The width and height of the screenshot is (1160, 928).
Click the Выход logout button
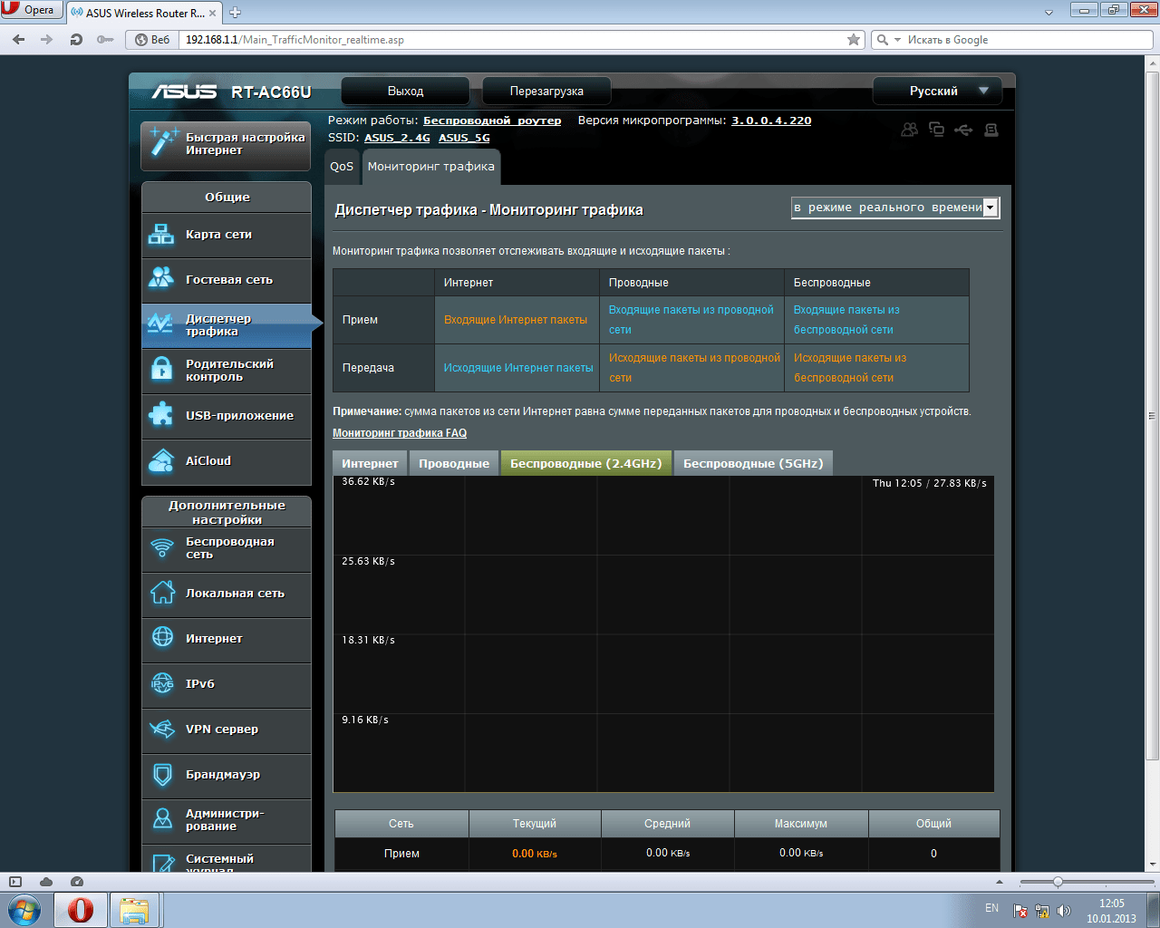tap(405, 91)
